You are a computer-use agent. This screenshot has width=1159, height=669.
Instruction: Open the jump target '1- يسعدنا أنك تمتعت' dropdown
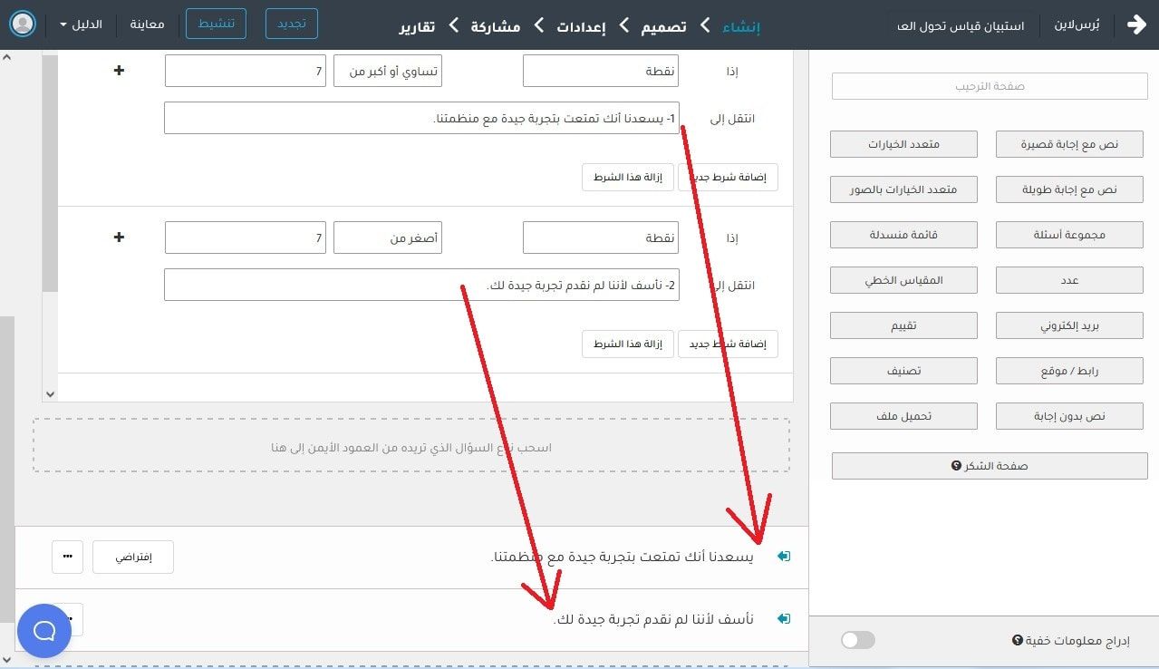[x=421, y=118]
